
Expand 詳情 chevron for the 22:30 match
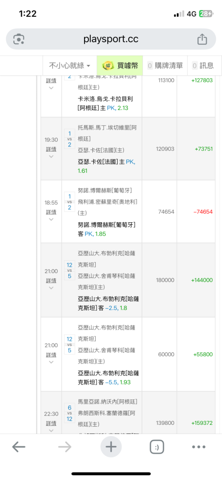51,431
